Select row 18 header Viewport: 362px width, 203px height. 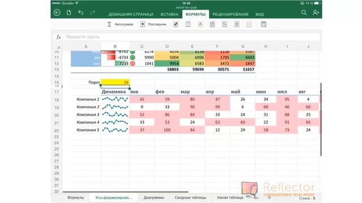point(57,100)
